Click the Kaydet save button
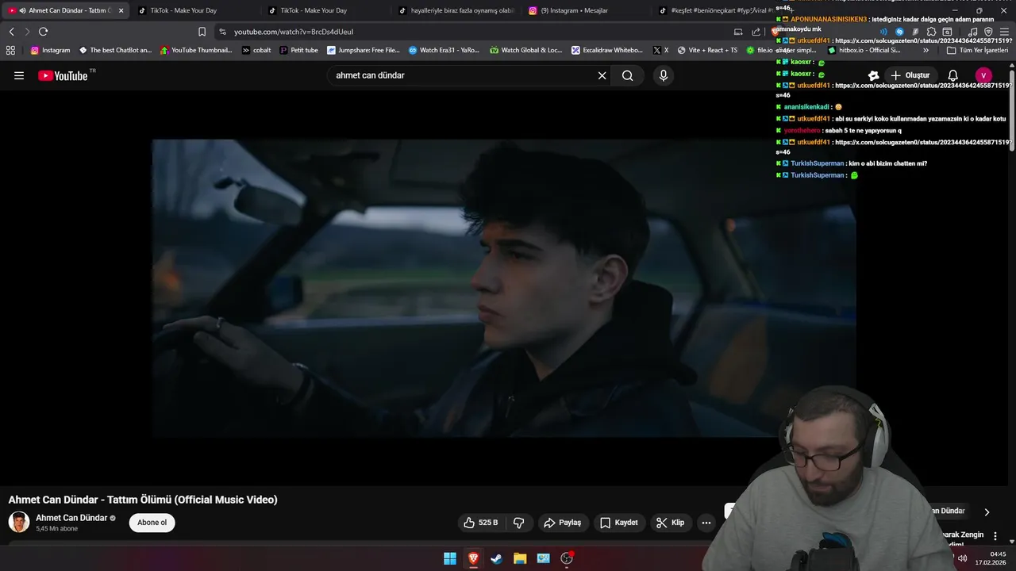This screenshot has height=571, width=1016. pos(619,523)
